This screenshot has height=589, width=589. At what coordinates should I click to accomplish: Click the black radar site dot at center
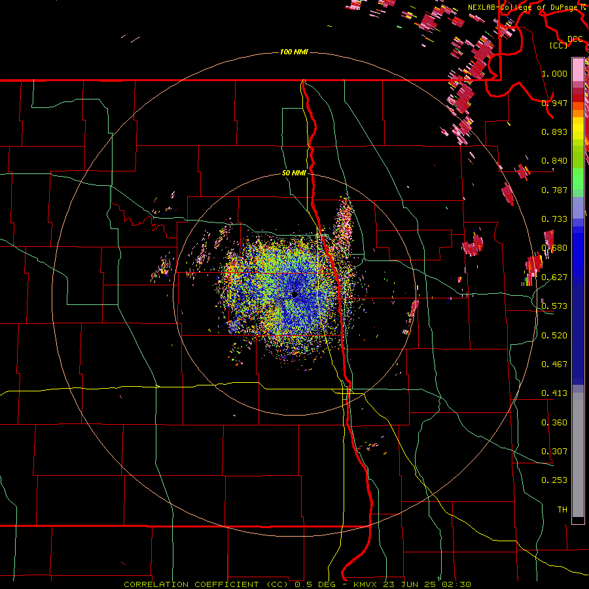tap(294, 294)
